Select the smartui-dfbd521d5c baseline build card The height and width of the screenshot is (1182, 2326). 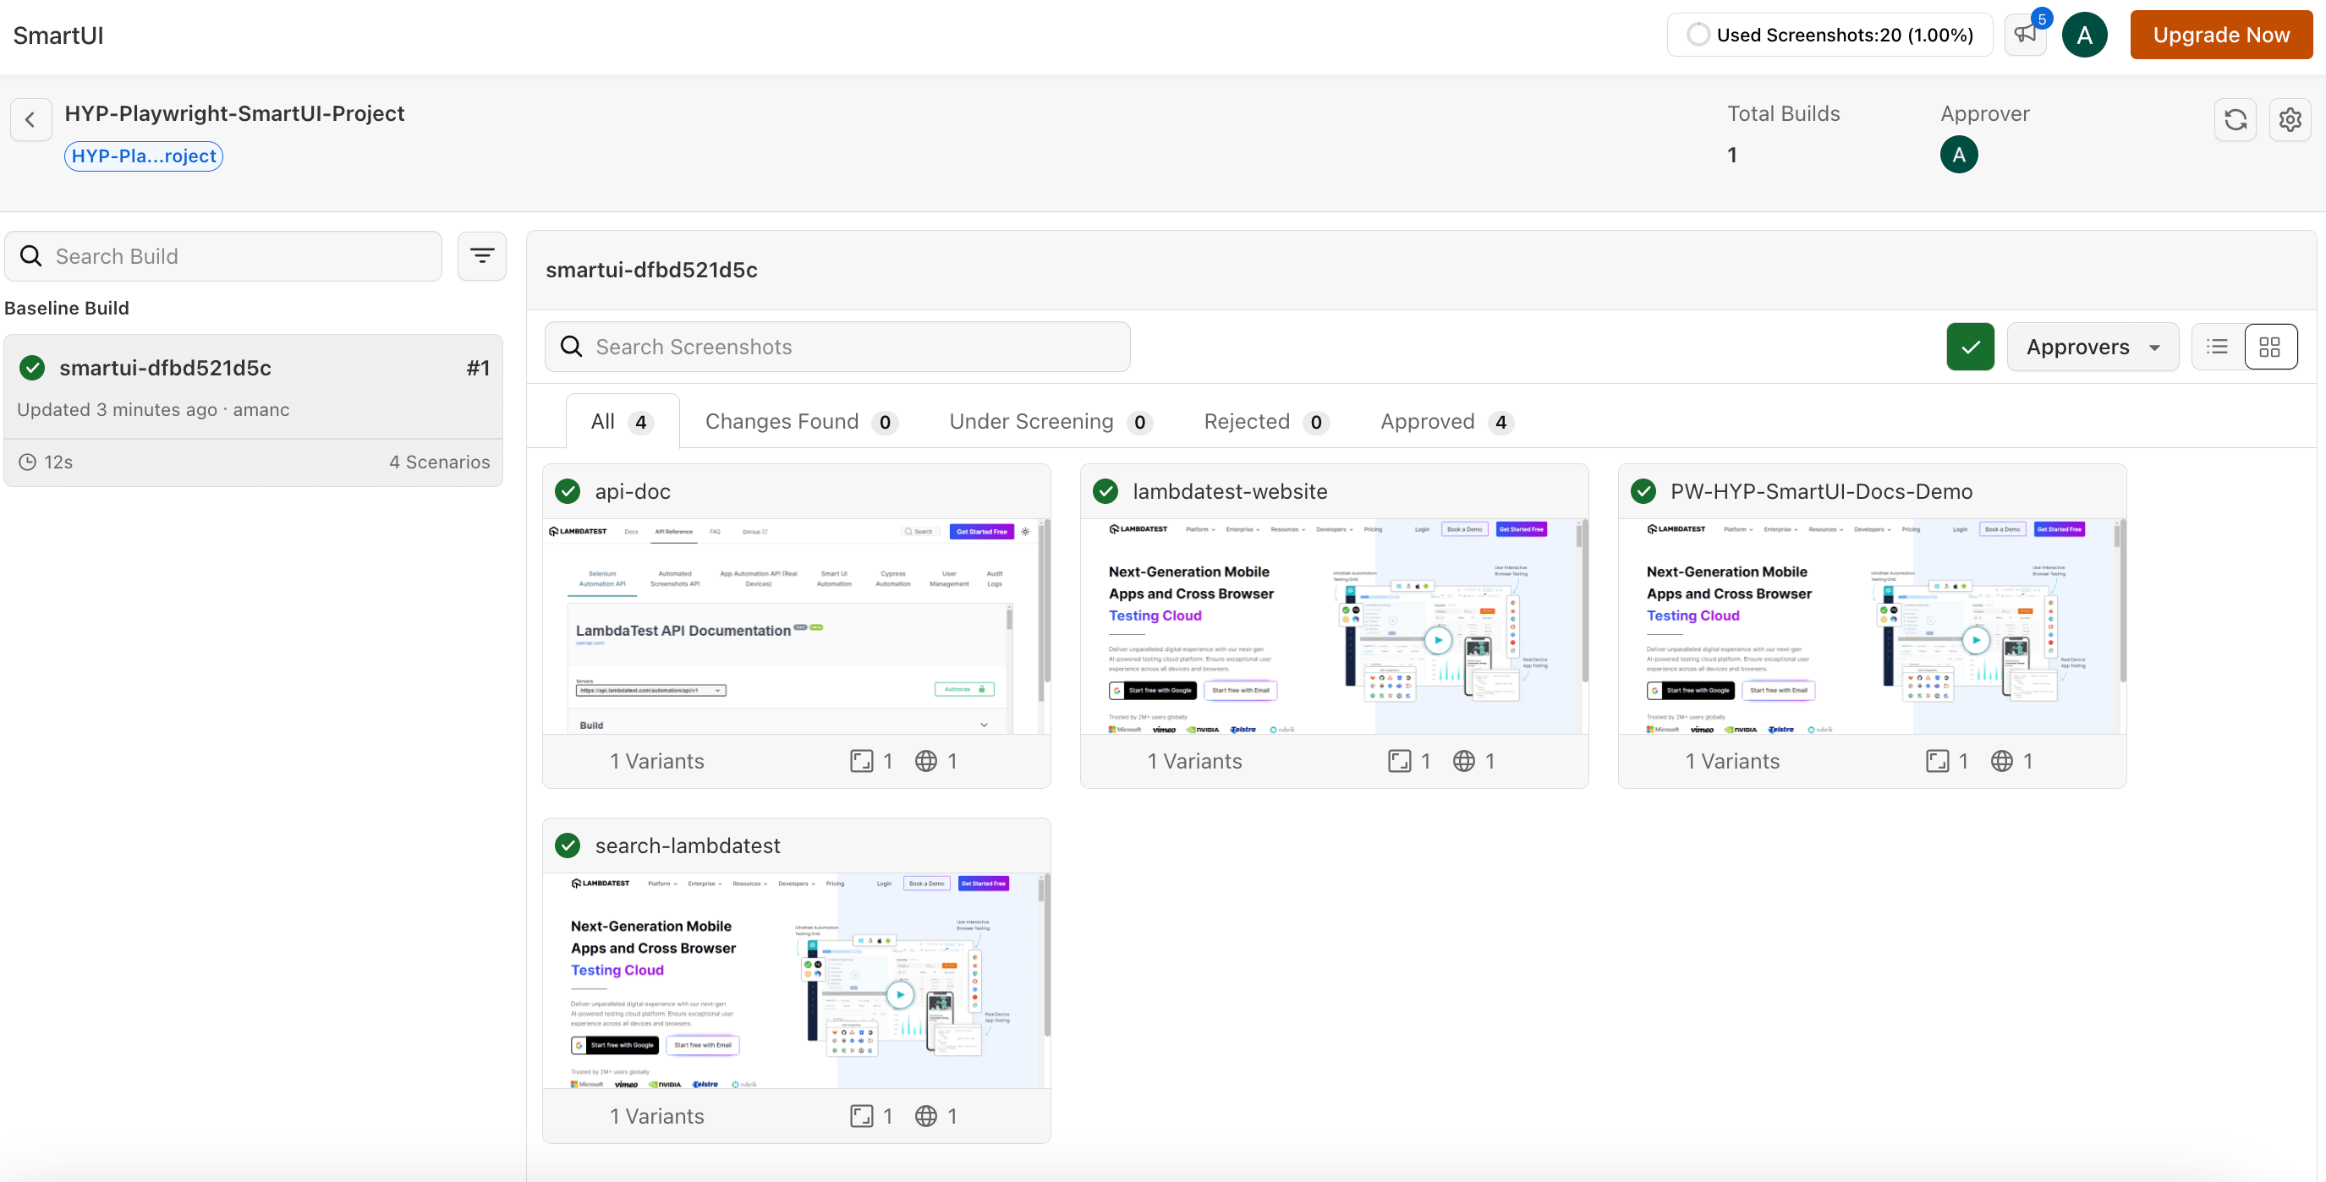(x=253, y=386)
